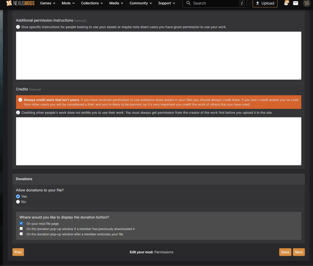The width and height of the screenshot is (313, 266).
Task: Grab the resize handle of Credits textarea
Action: pyautogui.click(x=300, y=164)
